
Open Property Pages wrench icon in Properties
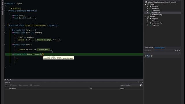pyautogui.click(x=151, y=56)
